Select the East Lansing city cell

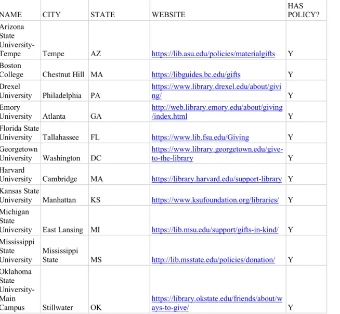(x=64, y=220)
